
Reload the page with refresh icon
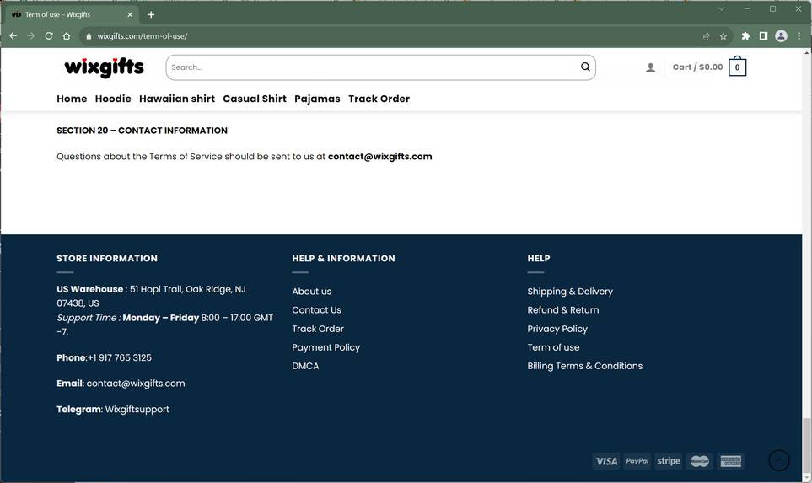[x=49, y=35]
